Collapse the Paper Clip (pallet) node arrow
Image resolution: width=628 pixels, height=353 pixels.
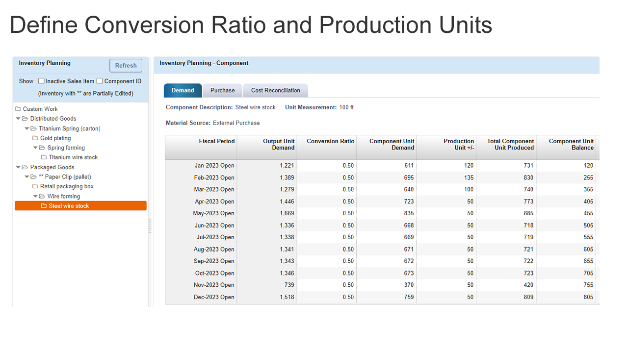[27, 176]
